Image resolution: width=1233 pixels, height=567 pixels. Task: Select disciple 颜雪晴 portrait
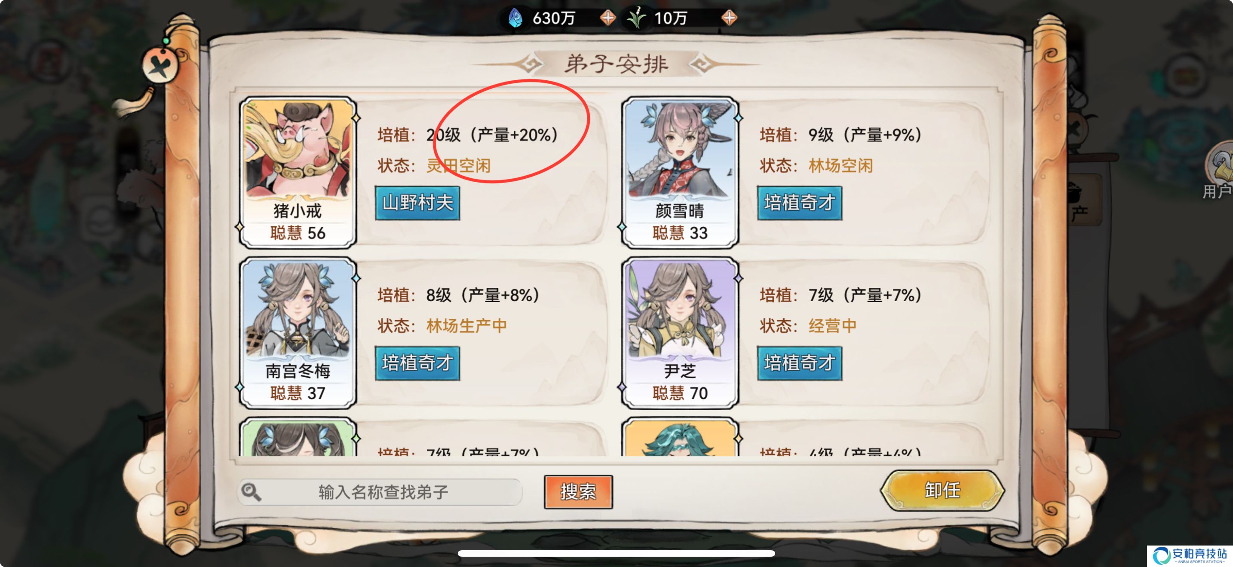point(680,172)
